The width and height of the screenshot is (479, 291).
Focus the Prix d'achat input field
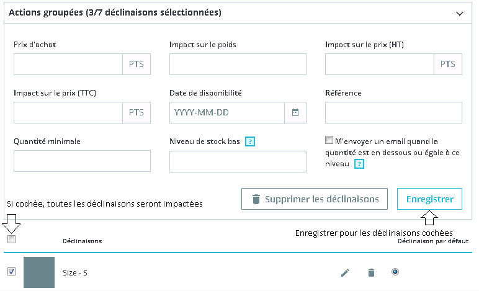click(68, 64)
